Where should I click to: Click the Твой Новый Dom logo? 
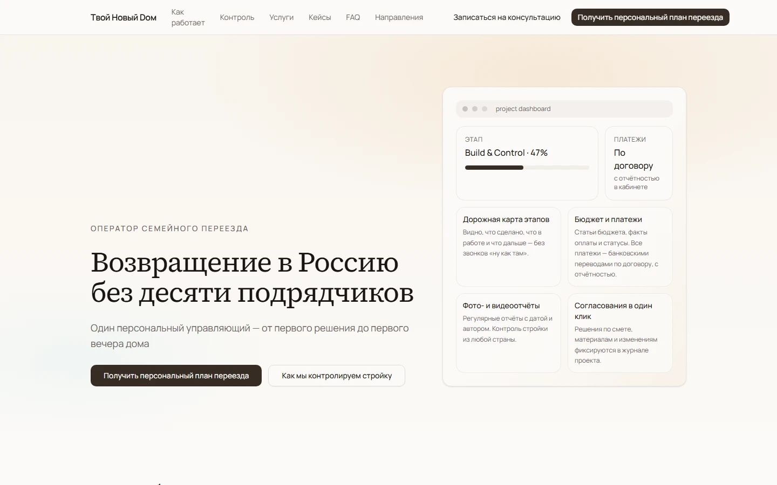[124, 17]
